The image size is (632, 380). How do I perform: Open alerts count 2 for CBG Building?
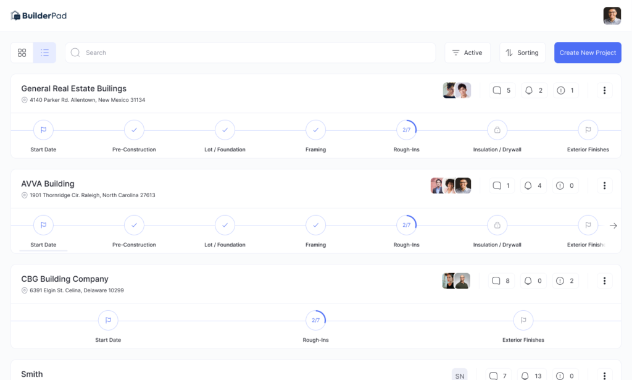[x=565, y=281]
